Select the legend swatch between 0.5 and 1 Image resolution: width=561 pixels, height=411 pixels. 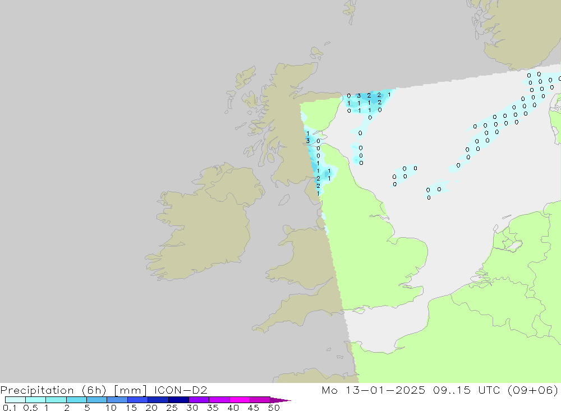pyautogui.click(x=35, y=400)
